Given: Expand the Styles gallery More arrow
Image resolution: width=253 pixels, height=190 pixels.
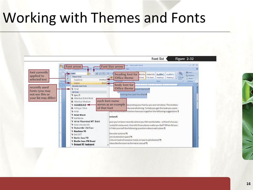Looking at the screenshot, I should 177,78.
